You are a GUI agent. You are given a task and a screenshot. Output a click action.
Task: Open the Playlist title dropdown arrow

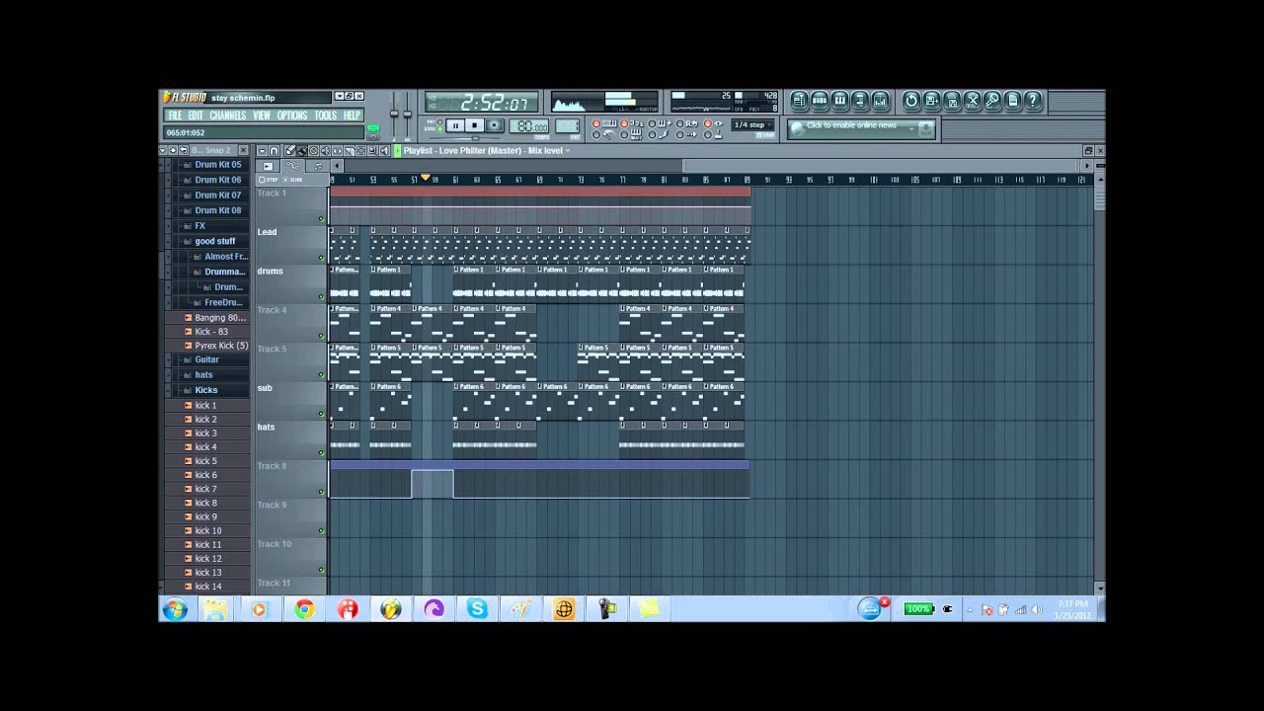pyautogui.click(x=568, y=150)
